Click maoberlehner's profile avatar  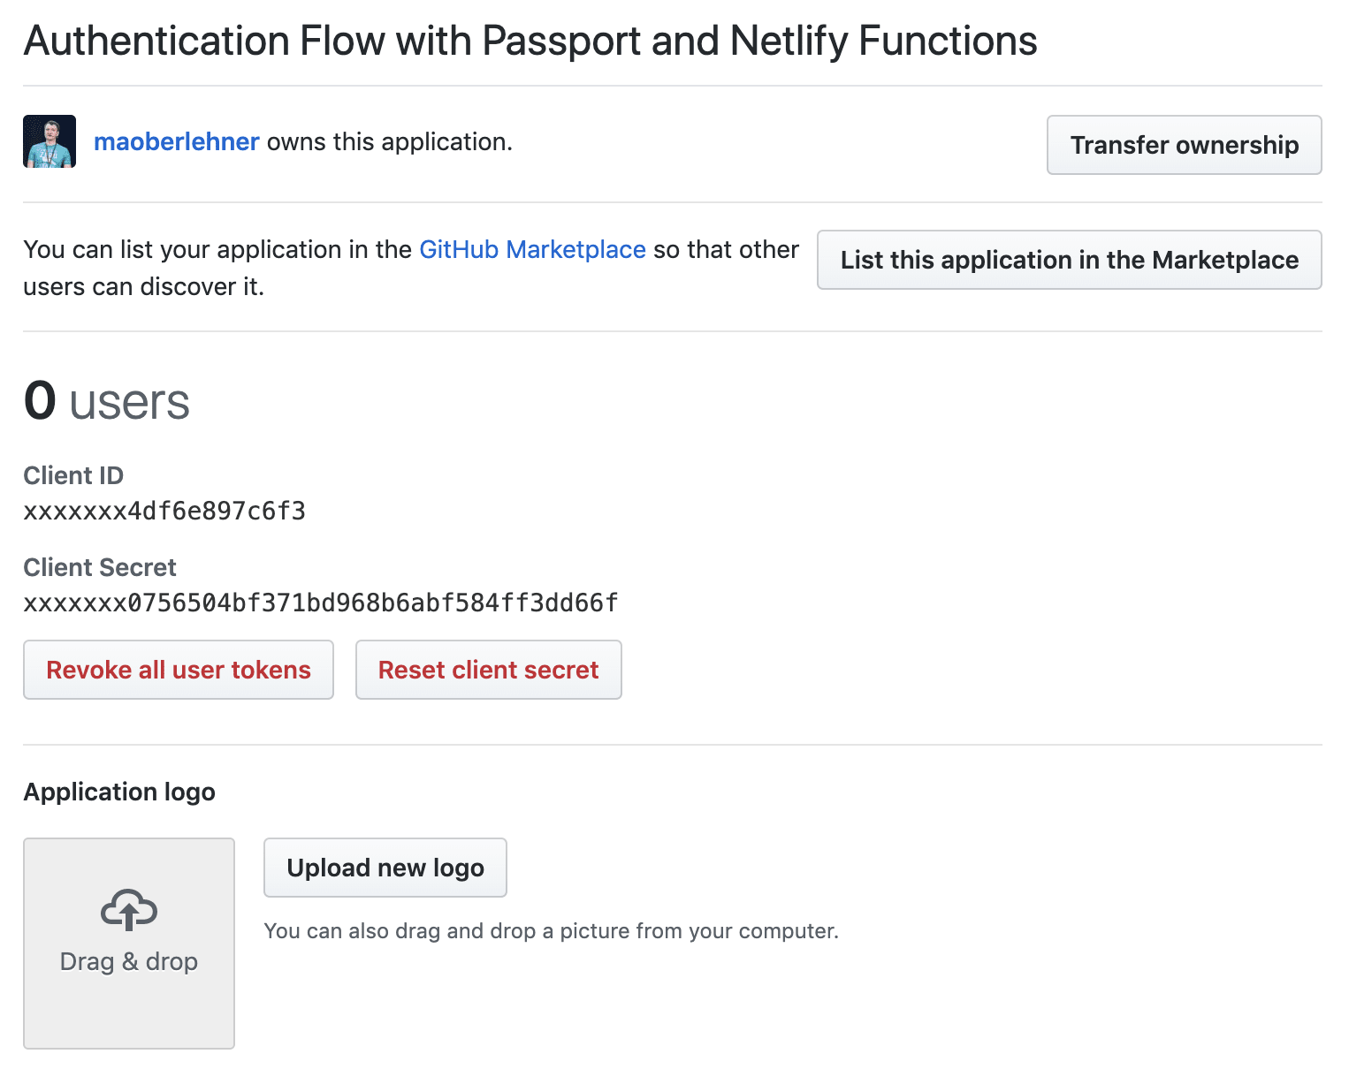pyautogui.click(x=50, y=141)
